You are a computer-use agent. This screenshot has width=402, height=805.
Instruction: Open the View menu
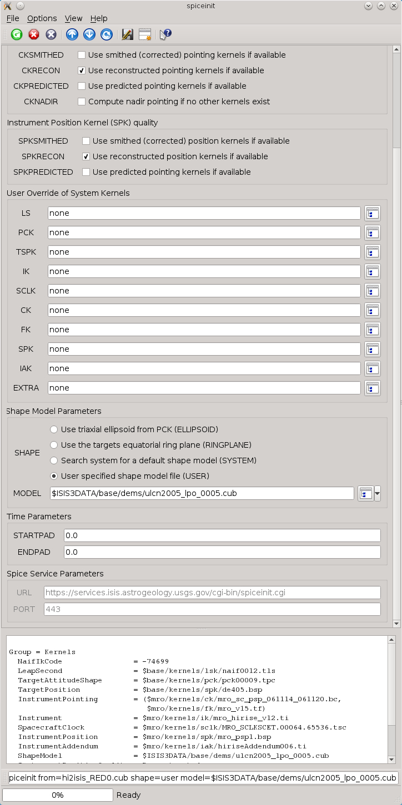pyautogui.click(x=73, y=18)
